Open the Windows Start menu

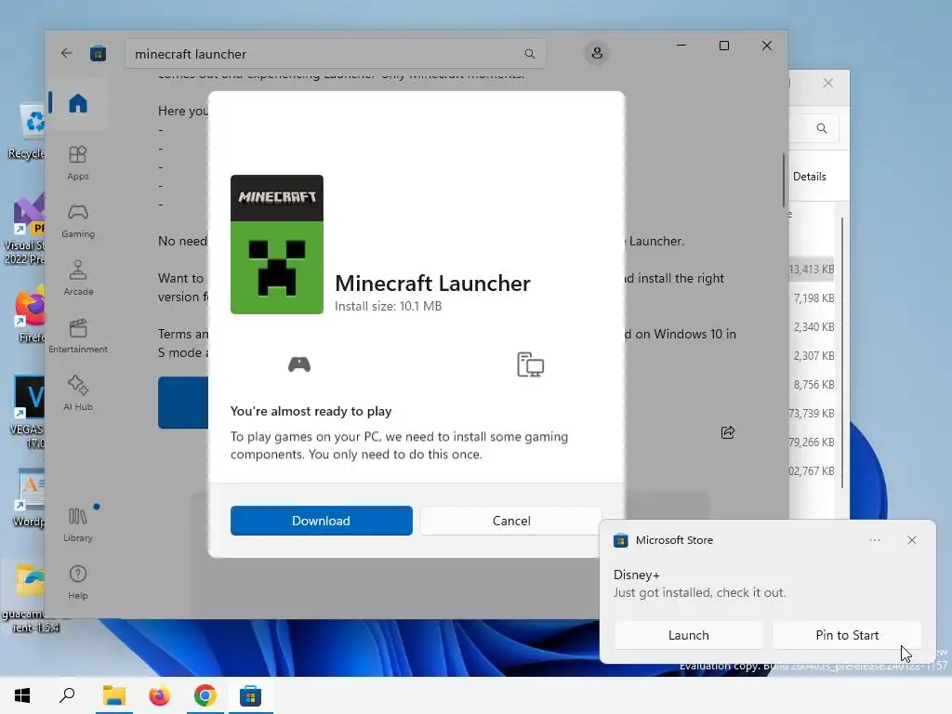click(22, 695)
